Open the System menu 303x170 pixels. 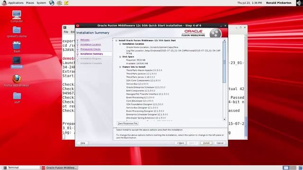pyautogui.click(x=41, y=3)
